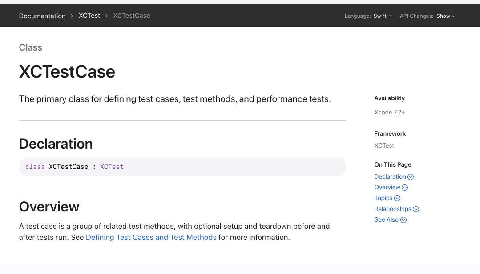Click the small chevron after Show
Image resolution: width=480 pixels, height=274 pixels.
pyautogui.click(x=453, y=16)
